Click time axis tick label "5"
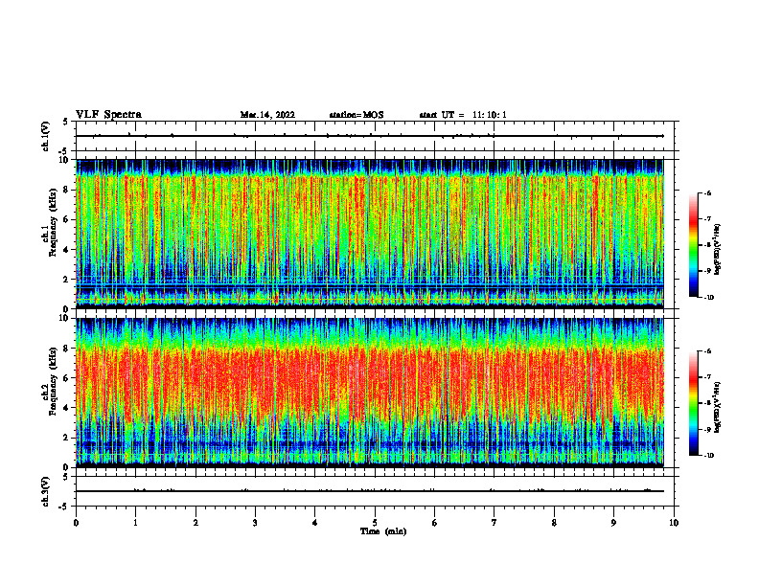 [x=375, y=523]
